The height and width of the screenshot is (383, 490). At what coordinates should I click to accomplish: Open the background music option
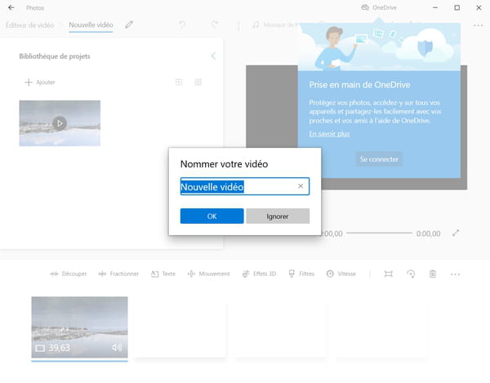(275, 24)
